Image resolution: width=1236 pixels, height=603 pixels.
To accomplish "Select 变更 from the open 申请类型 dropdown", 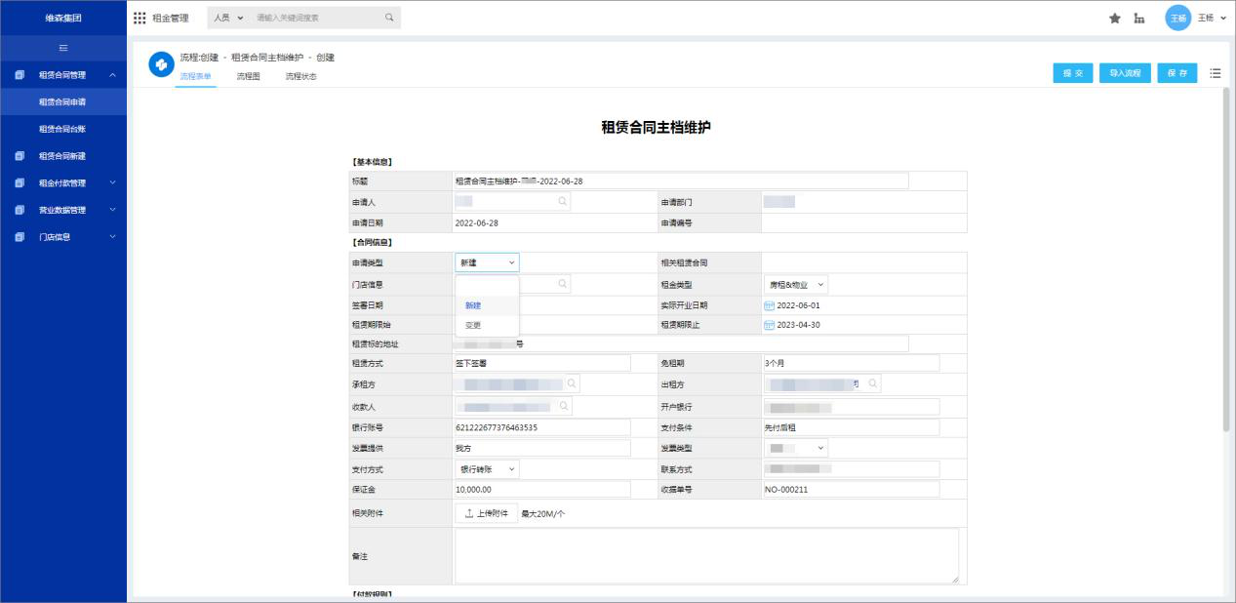I will (474, 325).
